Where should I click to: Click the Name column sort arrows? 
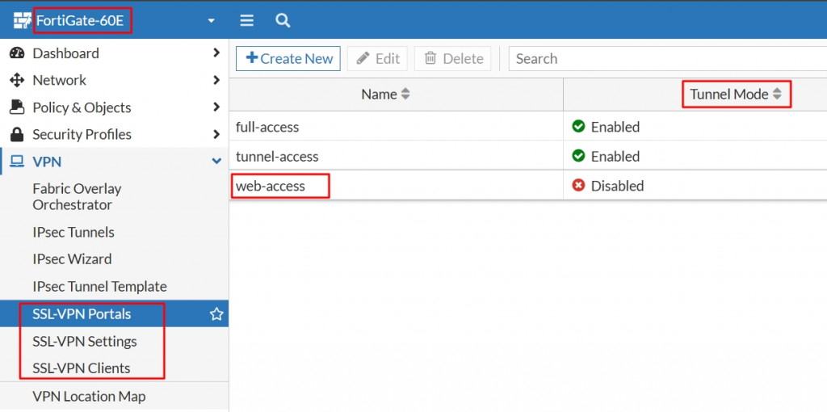pos(405,95)
